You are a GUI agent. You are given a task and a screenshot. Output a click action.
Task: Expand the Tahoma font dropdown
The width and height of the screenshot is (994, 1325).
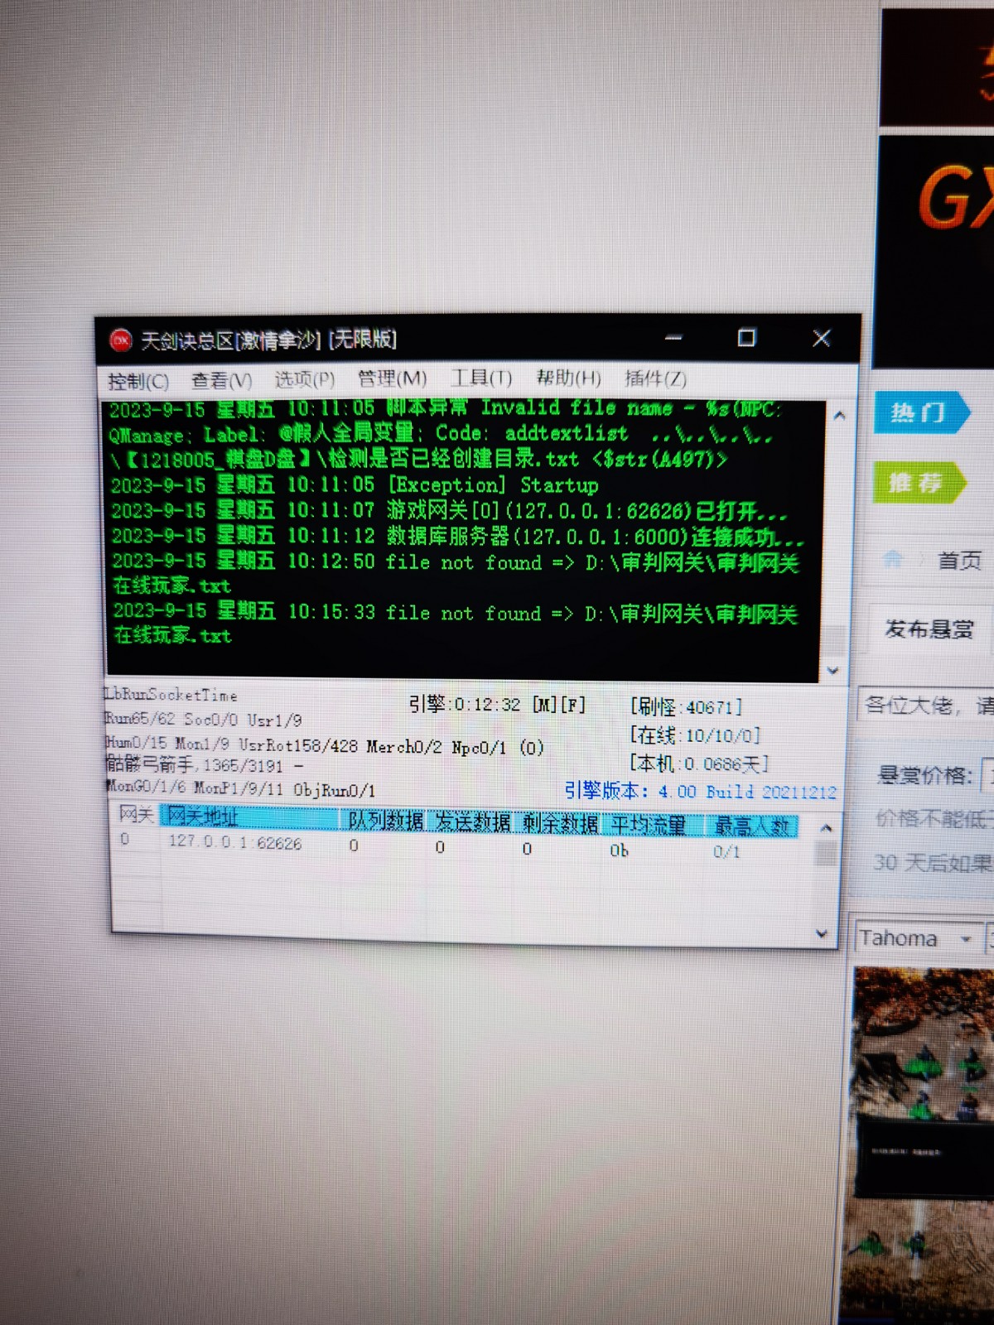966,939
